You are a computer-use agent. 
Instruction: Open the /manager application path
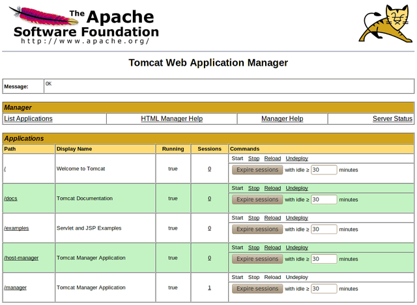16,287
